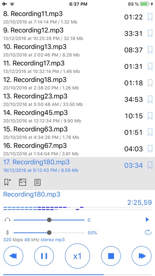Toggle bookmark for Recording67.mp3

tap(150, 149)
